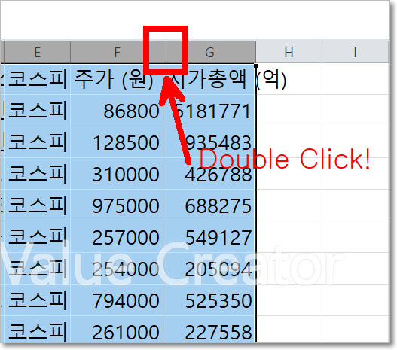
Task: Select the market cap value 227558
Action: click(x=209, y=330)
